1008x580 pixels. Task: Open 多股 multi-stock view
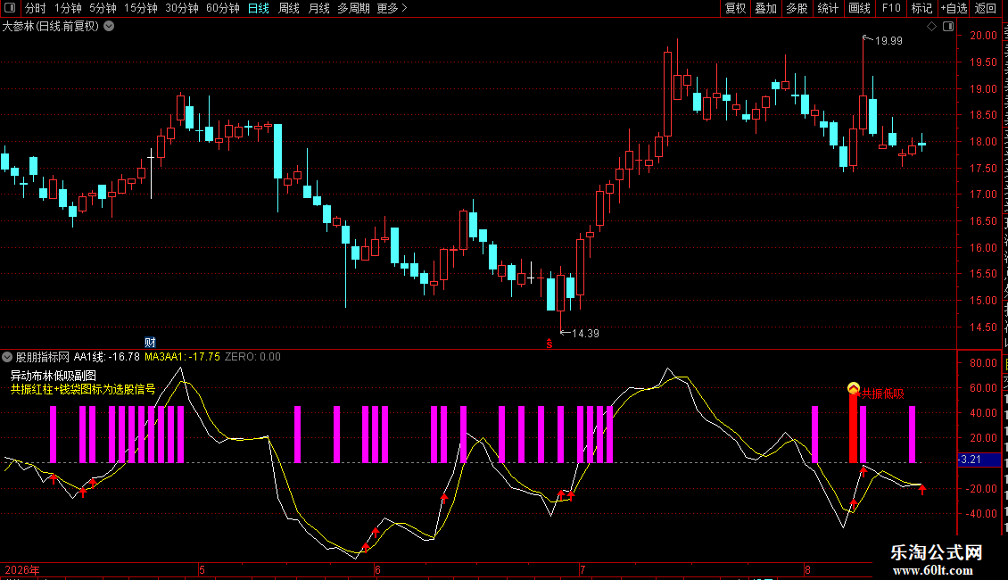point(797,8)
